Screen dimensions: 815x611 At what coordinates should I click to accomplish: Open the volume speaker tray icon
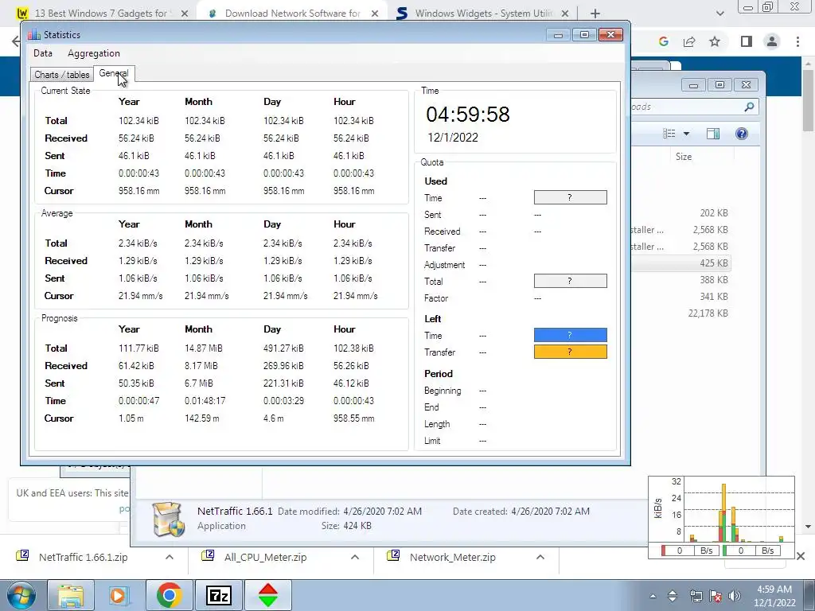735,596
